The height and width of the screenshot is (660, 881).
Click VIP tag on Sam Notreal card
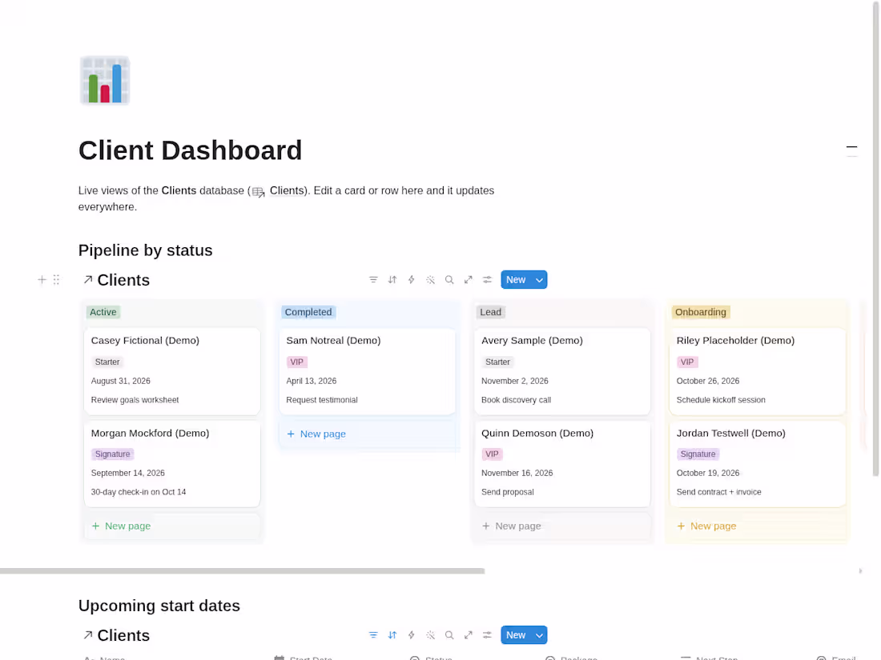(x=296, y=362)
